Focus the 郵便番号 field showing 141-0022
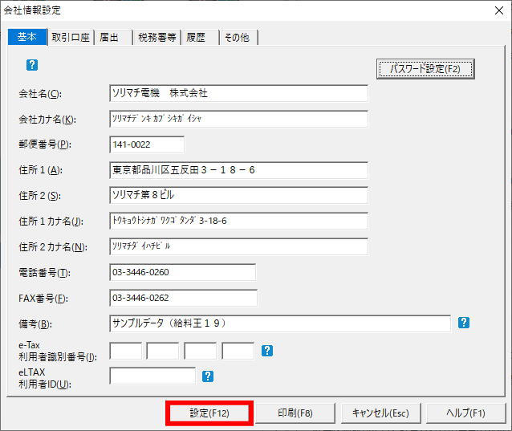The height and width of the screenshot is (431, 512). point(146,144)
